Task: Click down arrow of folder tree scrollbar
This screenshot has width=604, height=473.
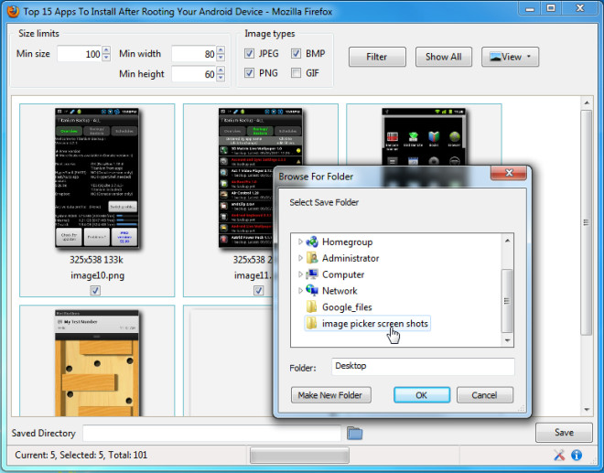Action: tap(507, 340)
